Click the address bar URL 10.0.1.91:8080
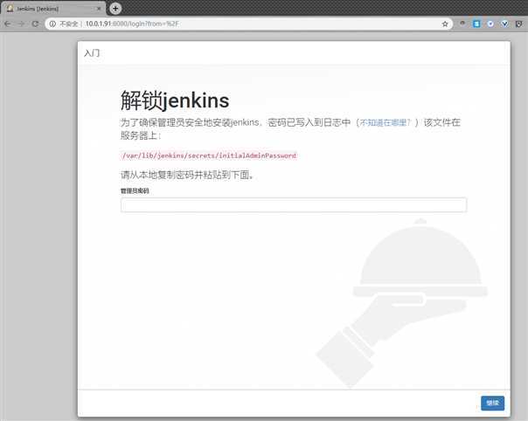528x421 pixels. 132,24
